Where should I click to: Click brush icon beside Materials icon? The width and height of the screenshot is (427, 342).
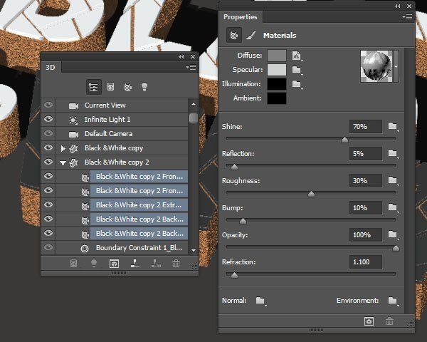point(251,35)
